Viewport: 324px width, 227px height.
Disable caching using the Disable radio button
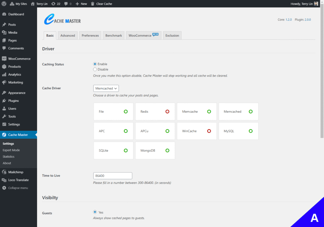[x=95, y=69]
